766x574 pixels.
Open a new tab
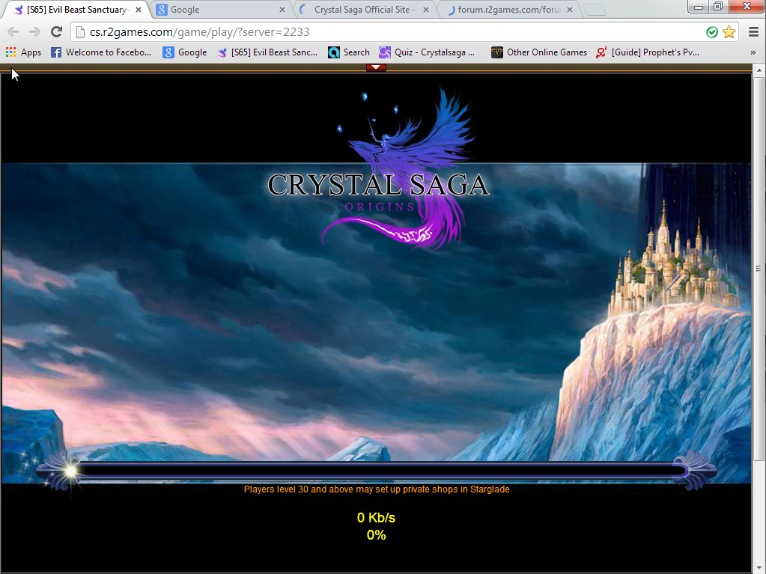tap(594, 10)
